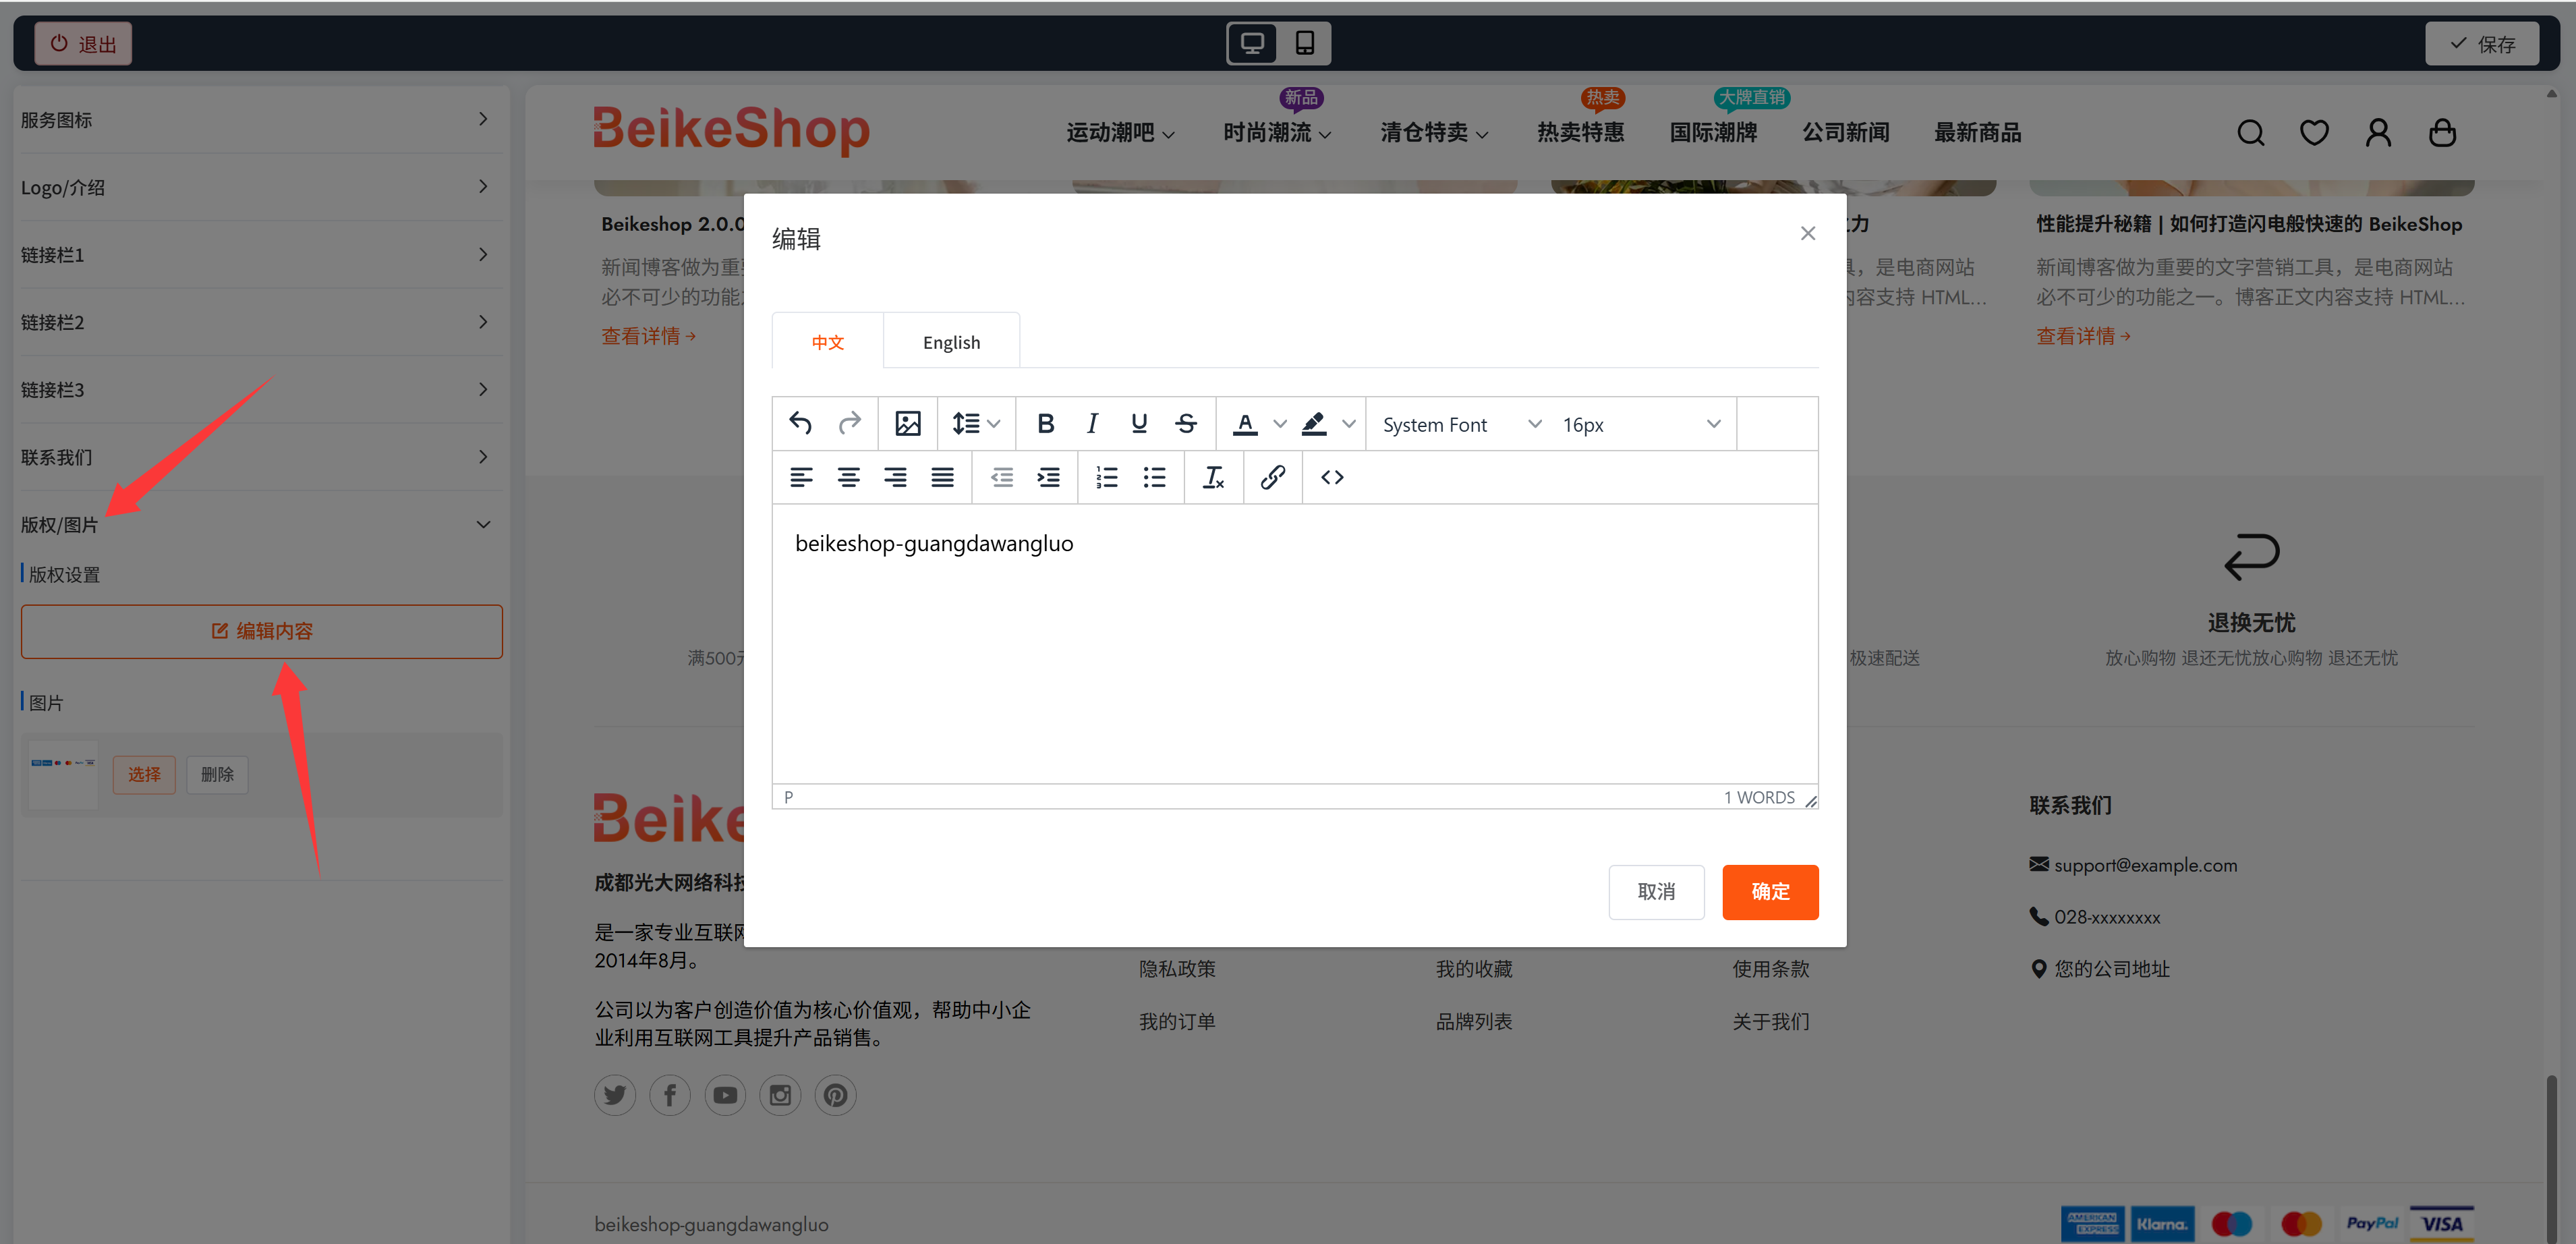
Task: Switch to the English tab
Action: (x=951, y=341)
